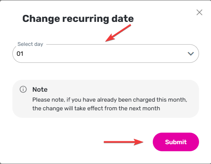Click the info circle icon beside Note
This screenshot has width=211, height=164.
23,89
